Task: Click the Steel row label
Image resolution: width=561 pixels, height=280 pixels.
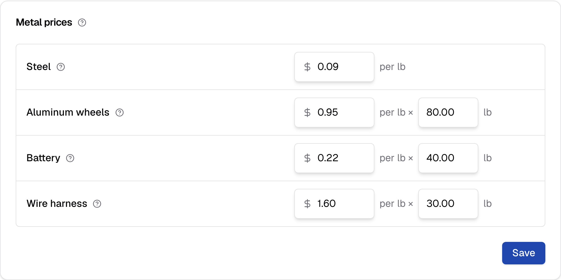Action: pos(39,67)
